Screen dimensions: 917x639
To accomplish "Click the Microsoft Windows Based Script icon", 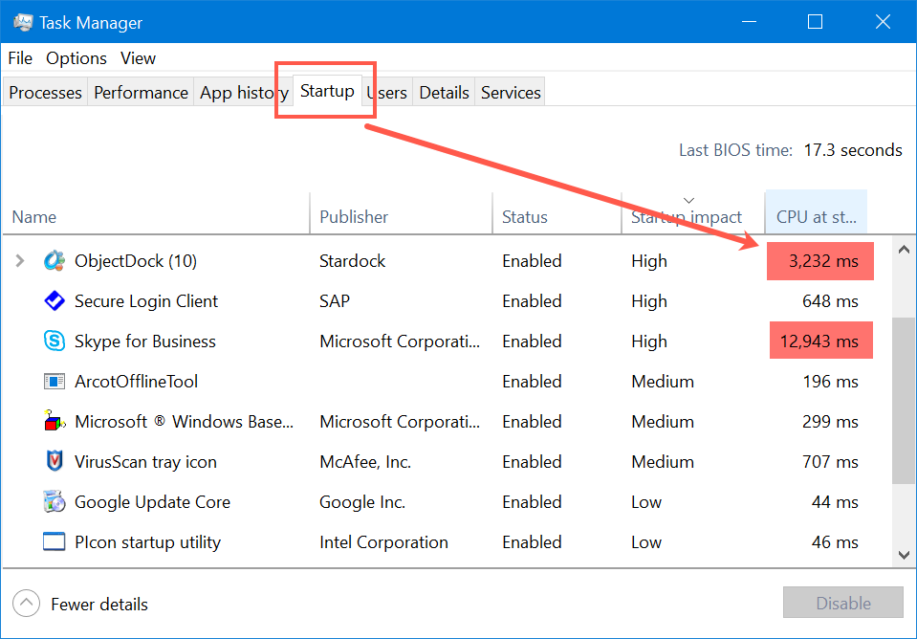I will [55, 422].
